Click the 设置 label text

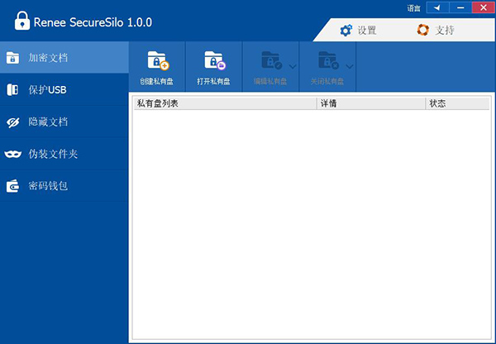pos(367,31)
